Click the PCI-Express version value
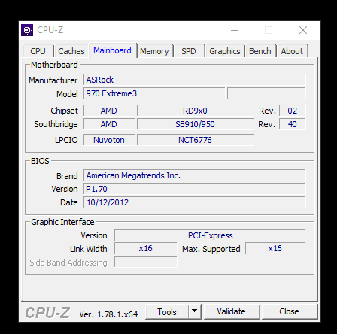The image size is (337, 334). (x=210, y=235)
